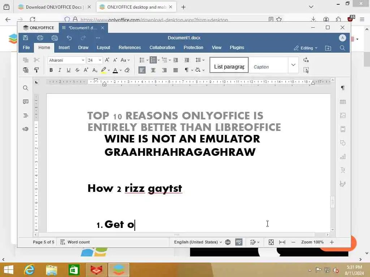Toggle Bold formatting
Image resolution: width=370 pixels, height=277 pixels.
tap(51, 70)
